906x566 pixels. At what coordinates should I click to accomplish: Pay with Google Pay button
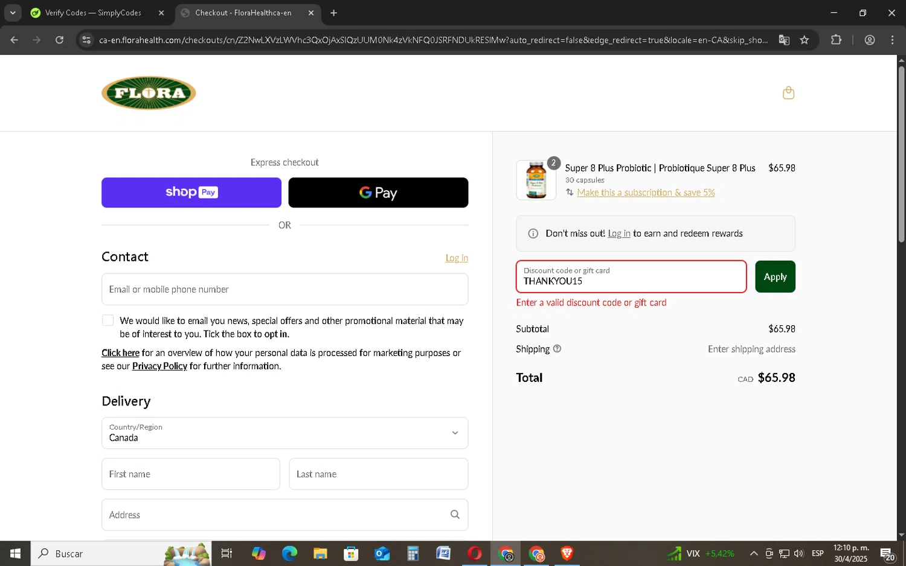click(x=378, y=192)
